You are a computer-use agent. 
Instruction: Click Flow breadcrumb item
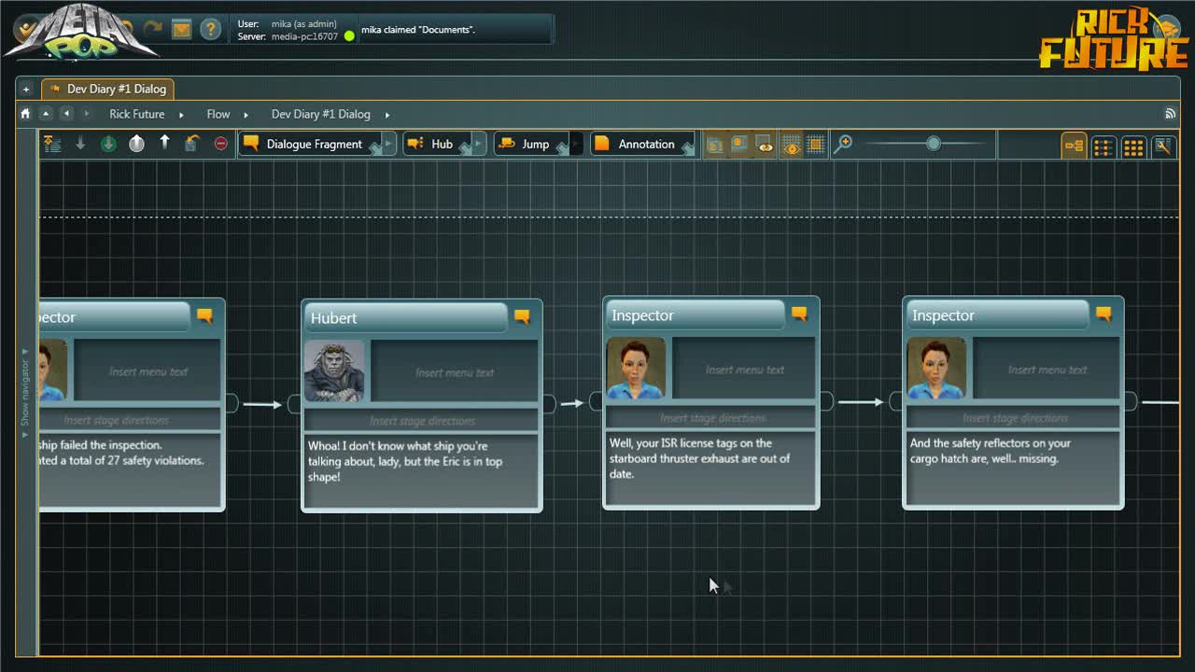click(x=218, y=114)
